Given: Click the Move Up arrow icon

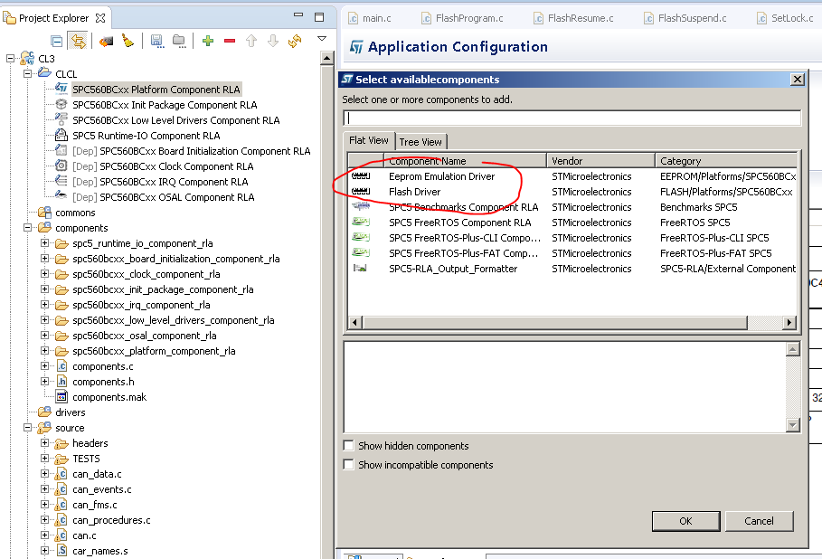Looking at the screenshot, I should (x=251, y=41).
